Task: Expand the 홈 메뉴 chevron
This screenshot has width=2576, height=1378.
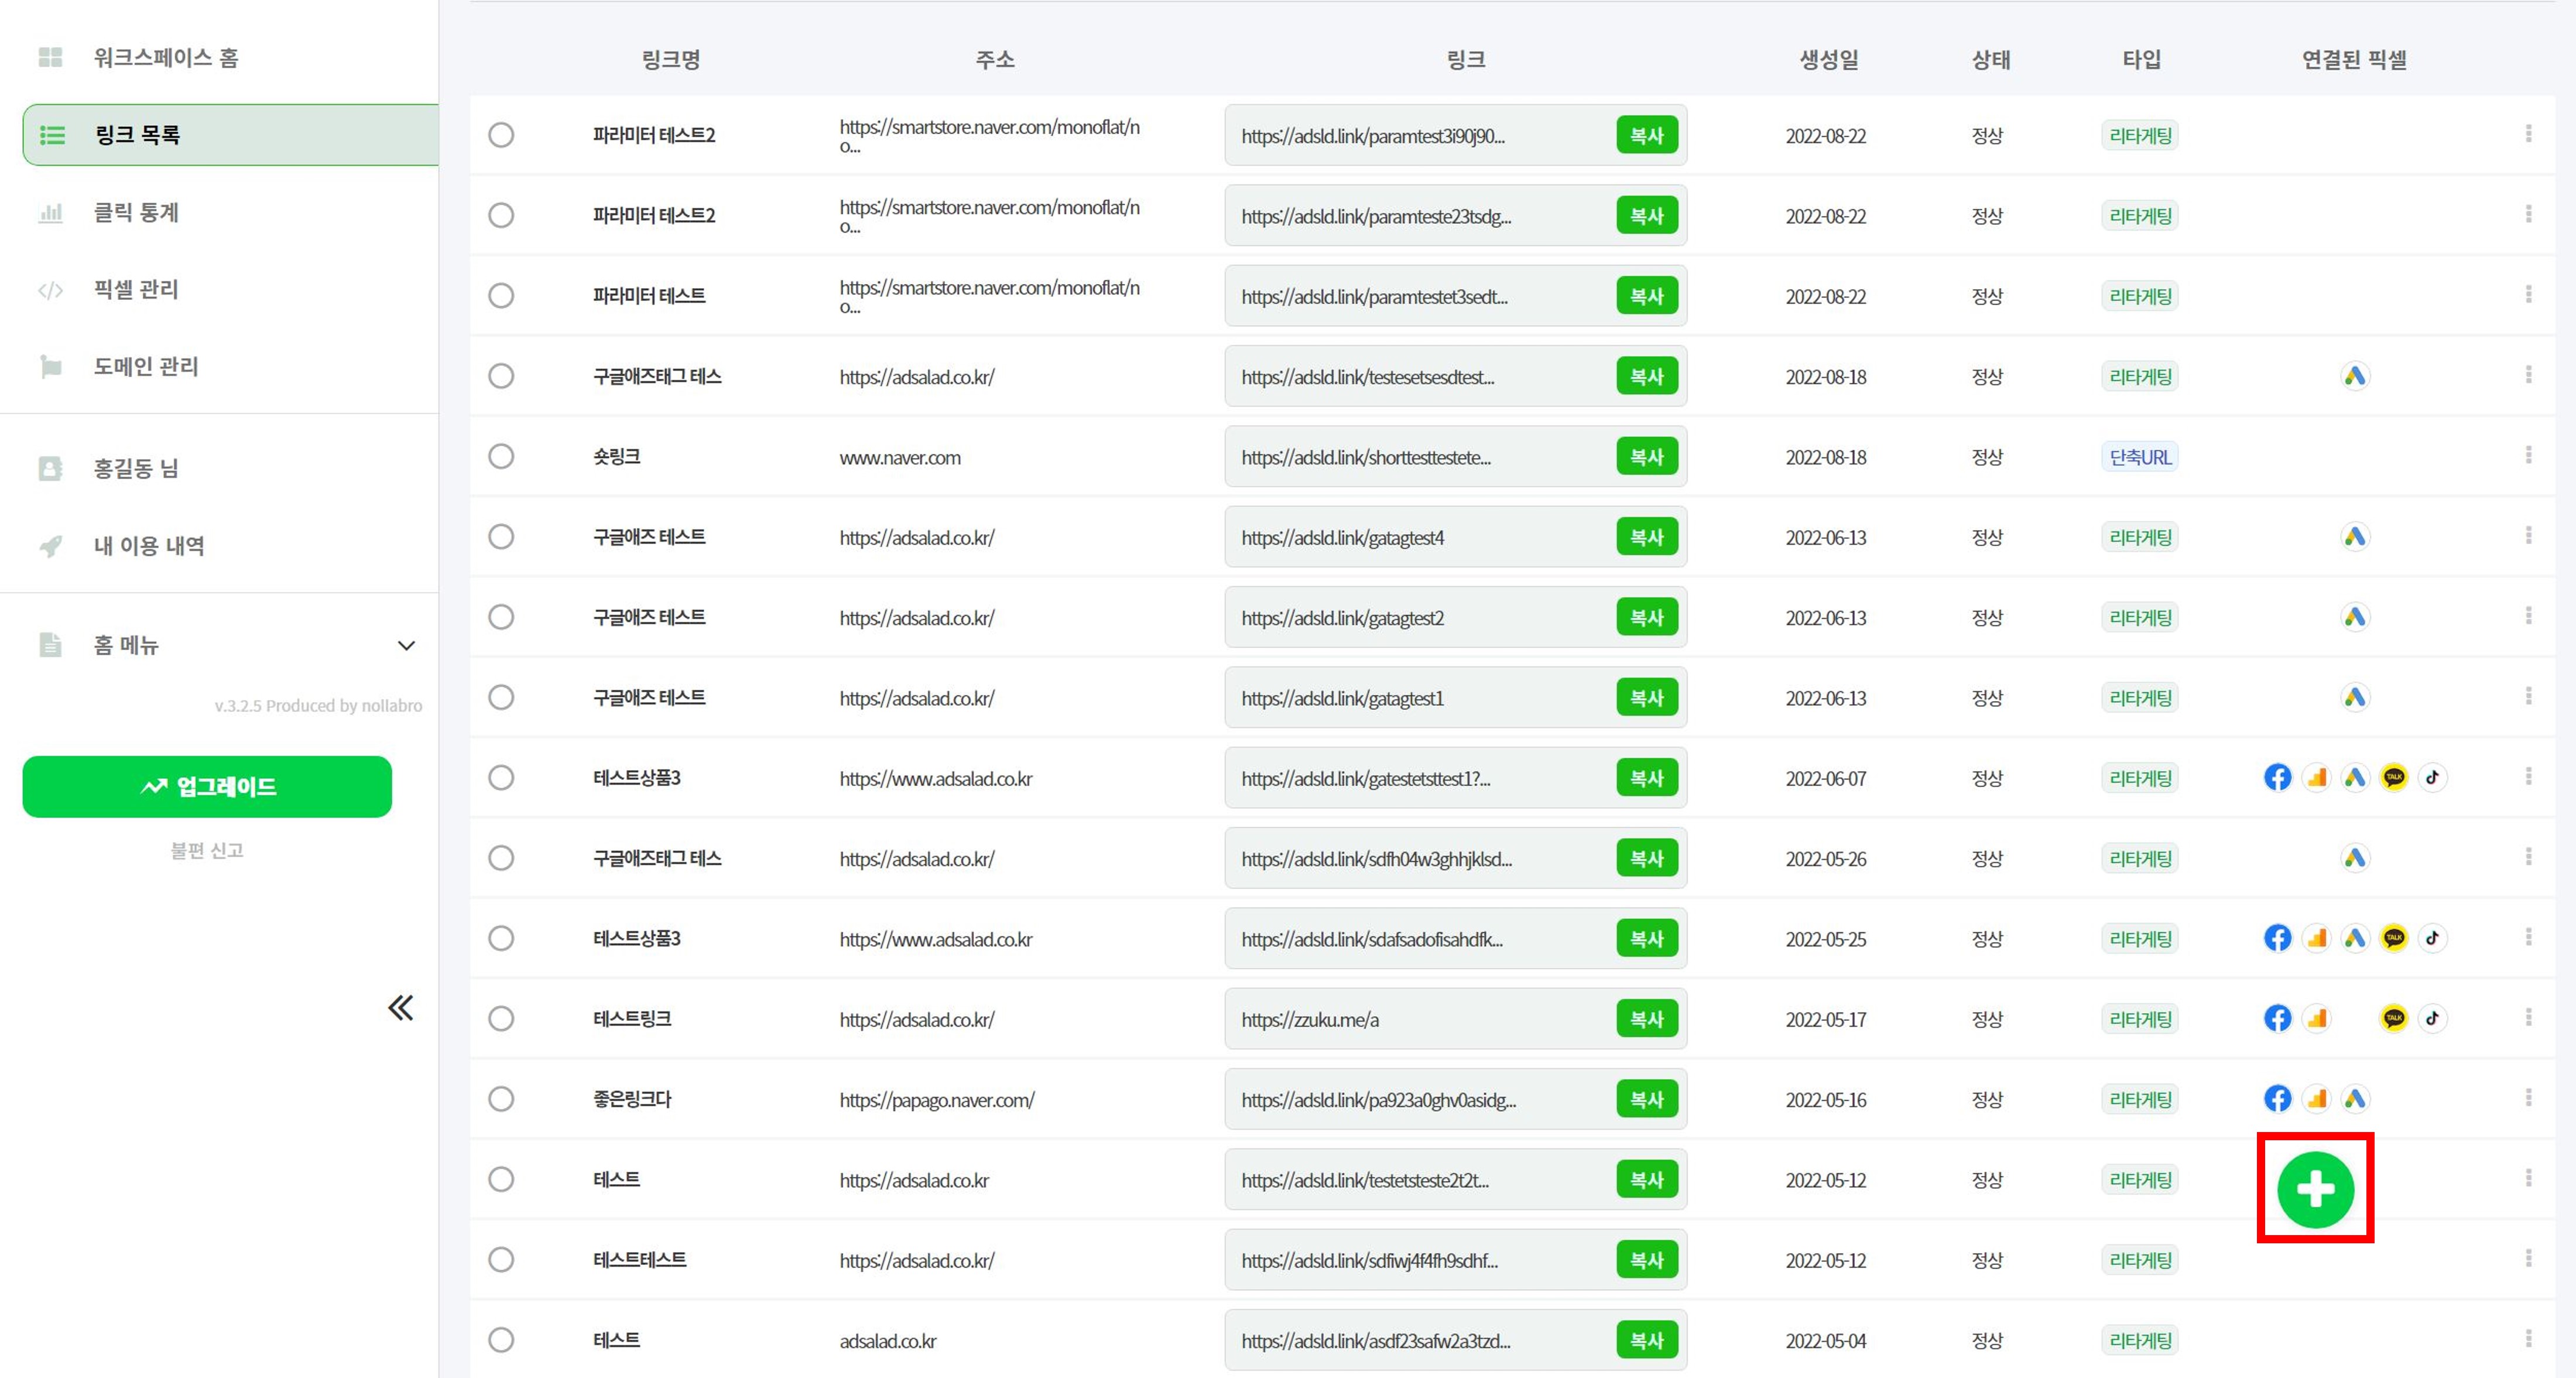Action: pyautogui.click(x=406, y=645)
